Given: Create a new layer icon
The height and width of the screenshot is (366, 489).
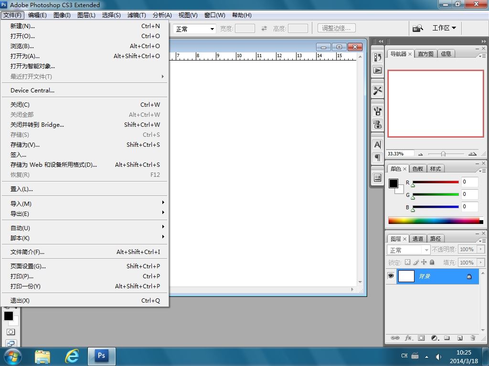Looking at the screenshot, I should click(460, 338).
